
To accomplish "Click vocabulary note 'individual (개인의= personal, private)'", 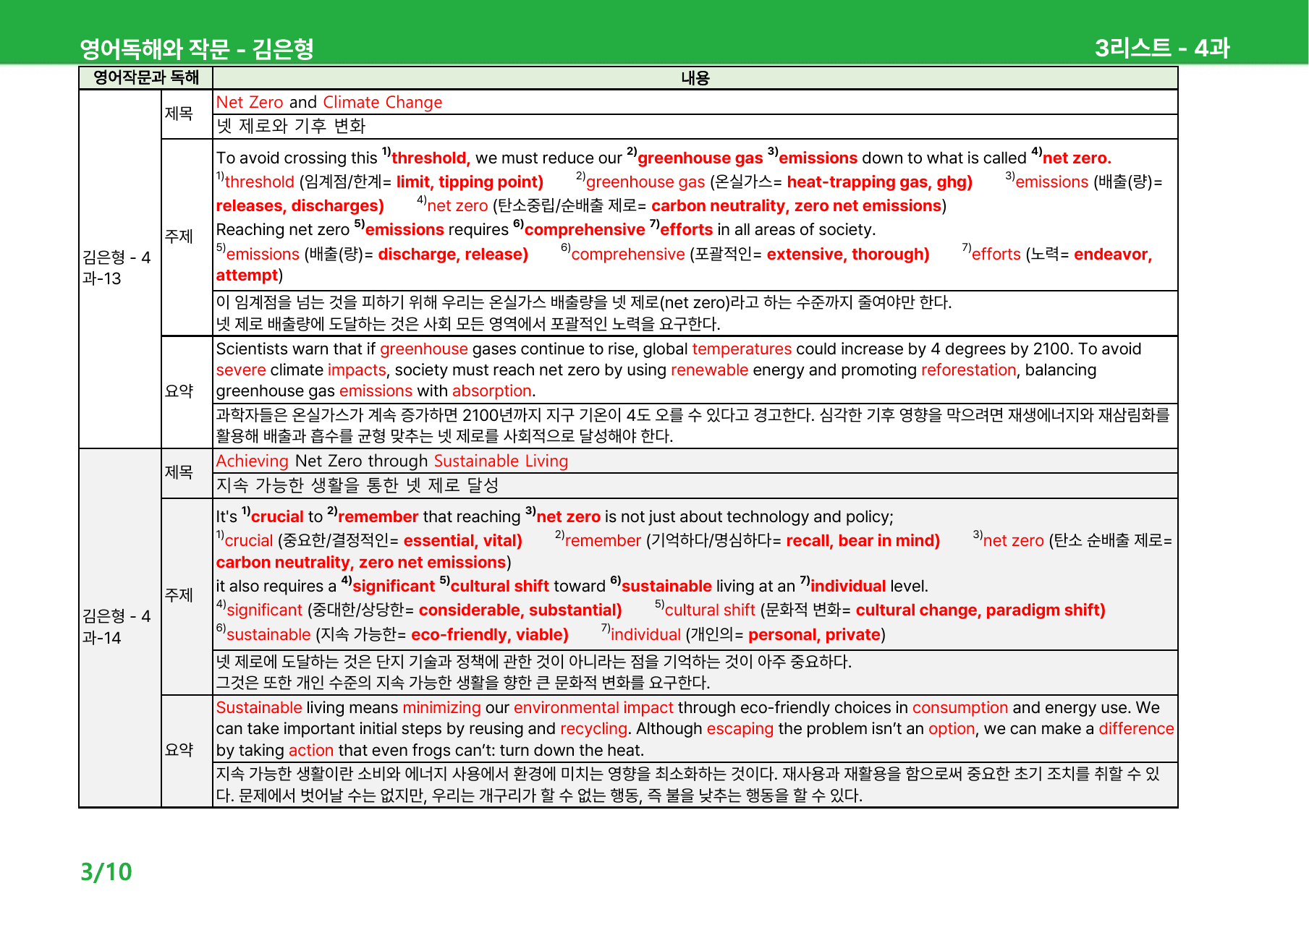I will (743, 634).
